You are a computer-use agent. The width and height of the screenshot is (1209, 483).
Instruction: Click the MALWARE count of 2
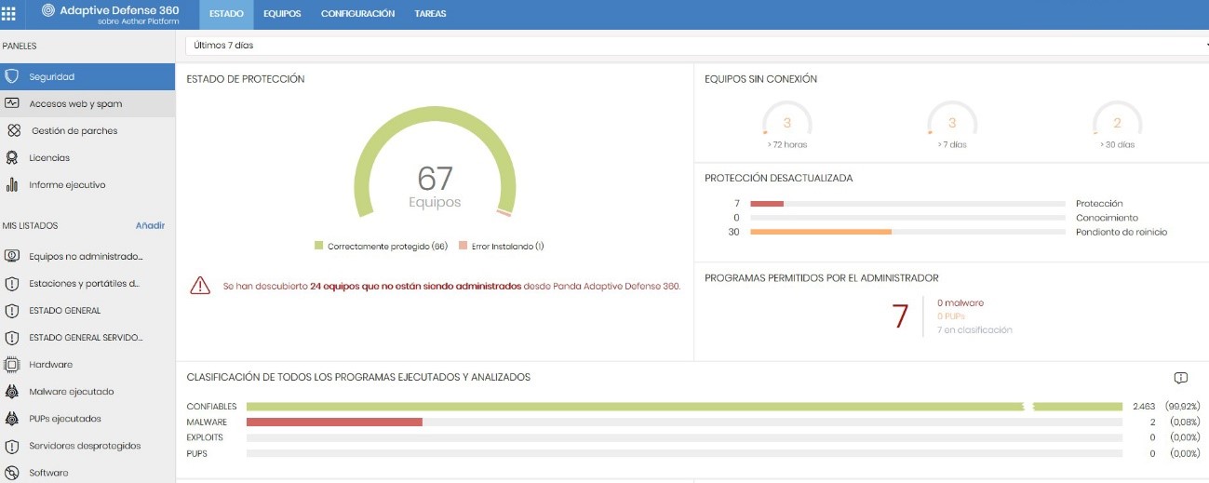tap(1152, 423)
